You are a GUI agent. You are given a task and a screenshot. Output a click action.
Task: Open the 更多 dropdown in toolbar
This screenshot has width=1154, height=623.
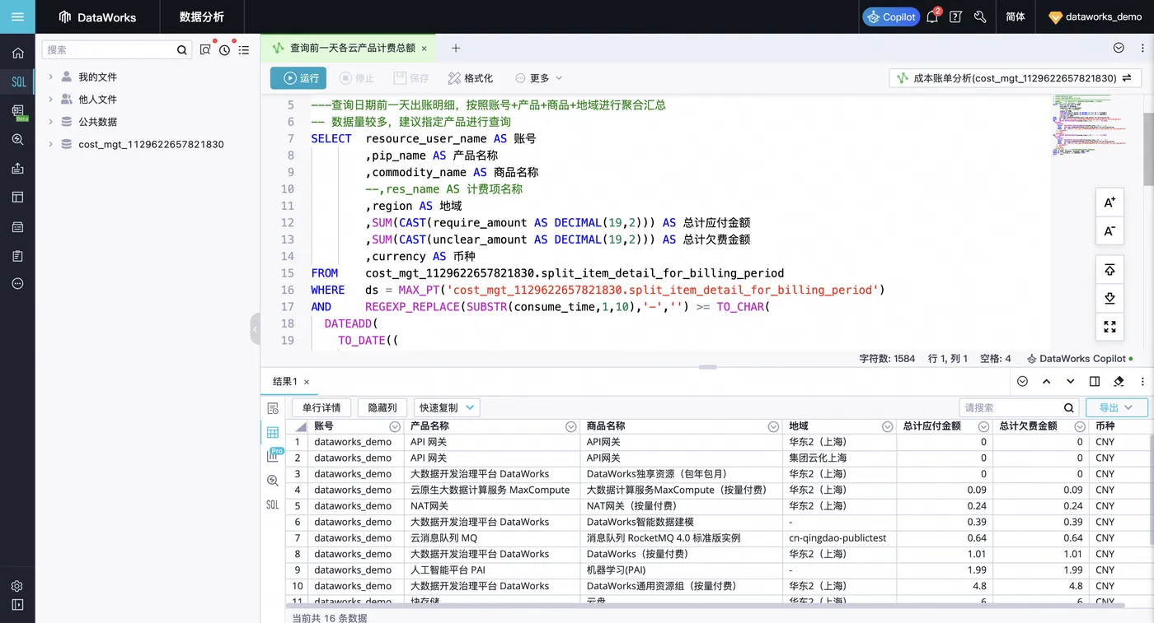[539, 78]
